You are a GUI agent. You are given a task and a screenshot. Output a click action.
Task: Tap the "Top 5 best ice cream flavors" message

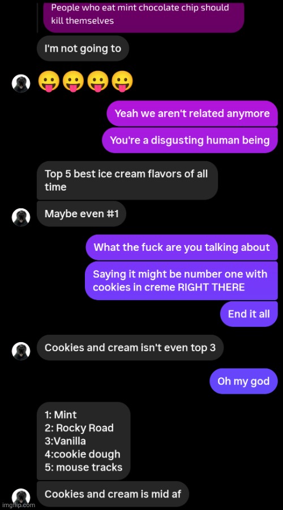[127, 180]
